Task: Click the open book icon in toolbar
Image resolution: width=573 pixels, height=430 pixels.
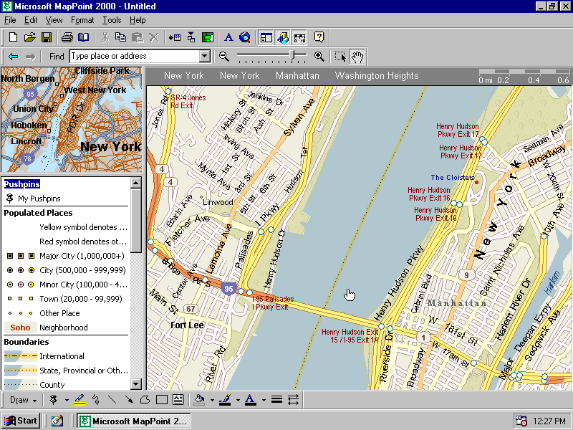Action: click(84, 37)
